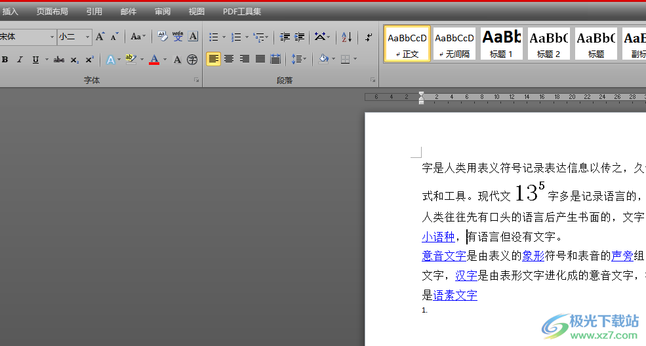Apply the 标题 style
The height and width of the screenshot is (346, 646).
596,44
